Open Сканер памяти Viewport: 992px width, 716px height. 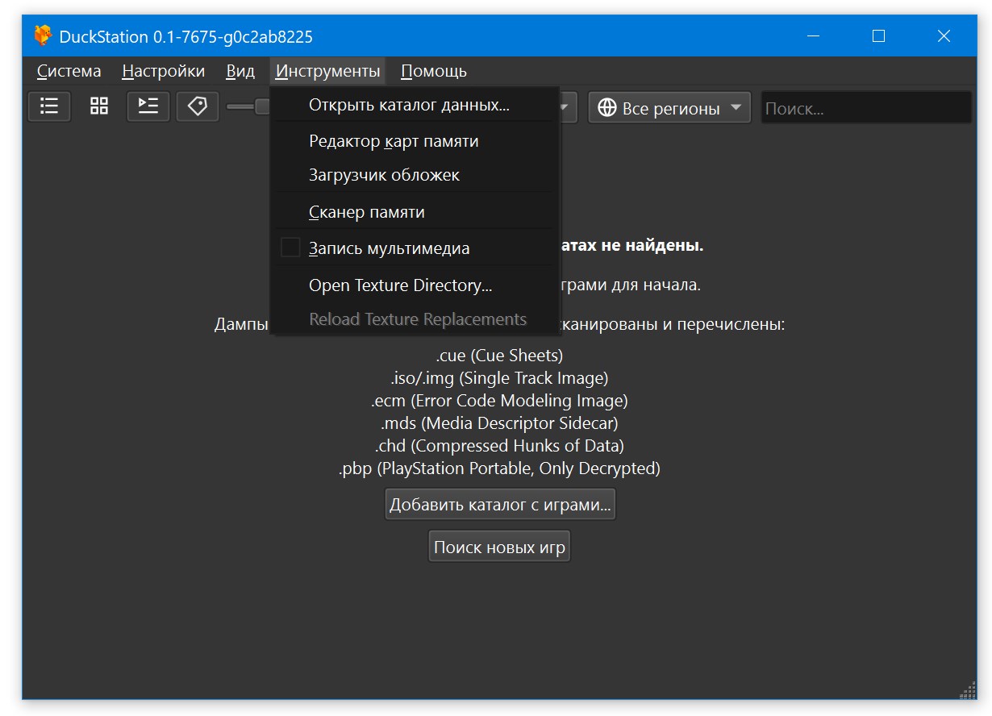click(x=415, y=212)
